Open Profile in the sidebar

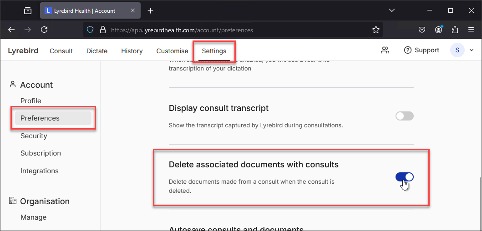(31, 101)
